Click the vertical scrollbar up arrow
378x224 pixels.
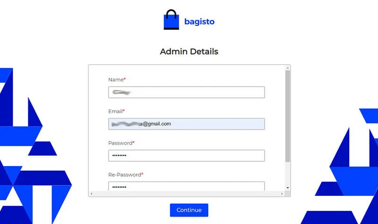point(288,67)
